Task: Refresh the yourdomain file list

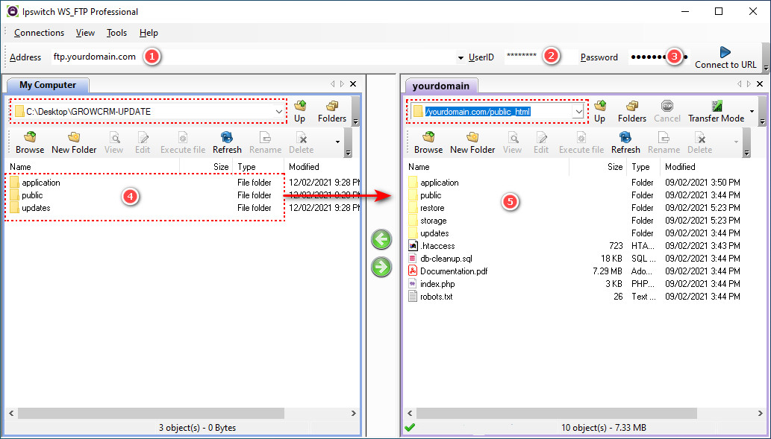Action: 625,143
